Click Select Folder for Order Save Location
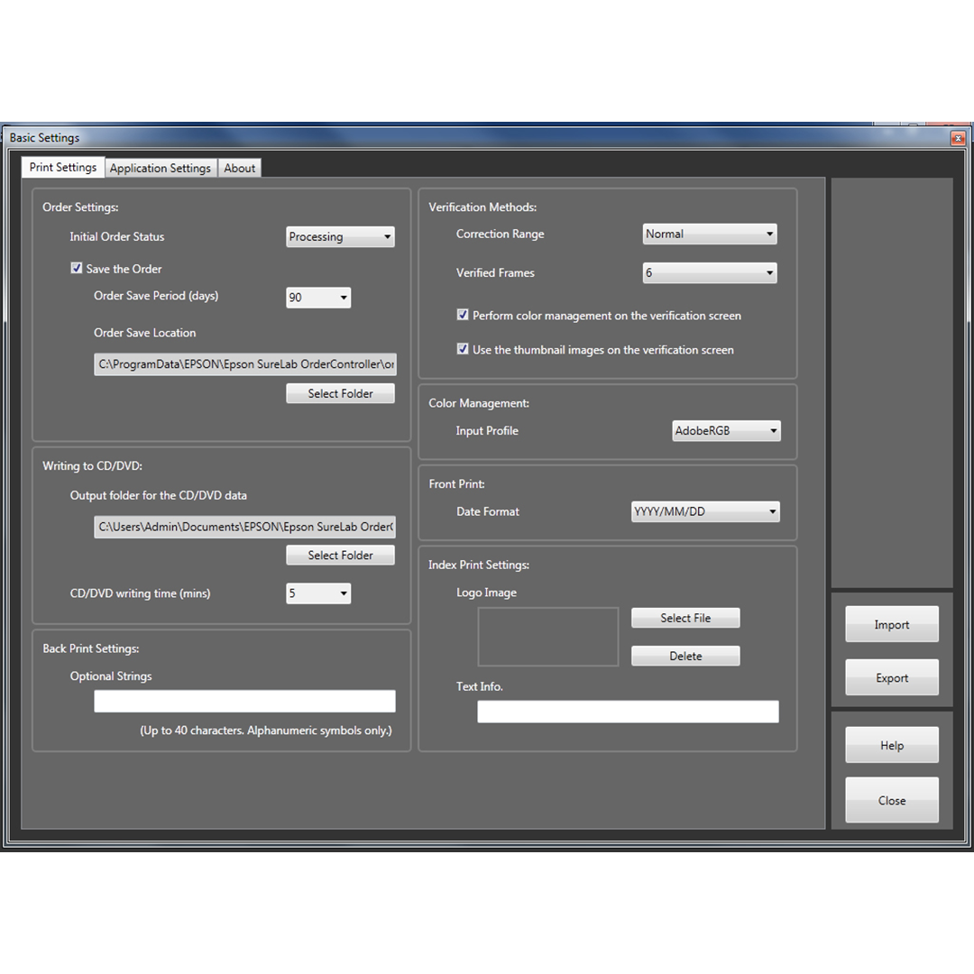 (x=340, y=394)
